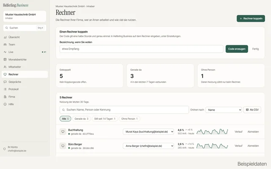Click the Rechner monitor icon in sidebar
This screenshot has width=271, height=169.
5,74
